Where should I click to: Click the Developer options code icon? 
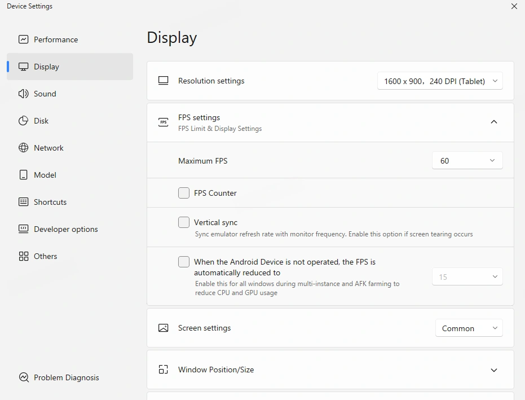click(23, 229)
